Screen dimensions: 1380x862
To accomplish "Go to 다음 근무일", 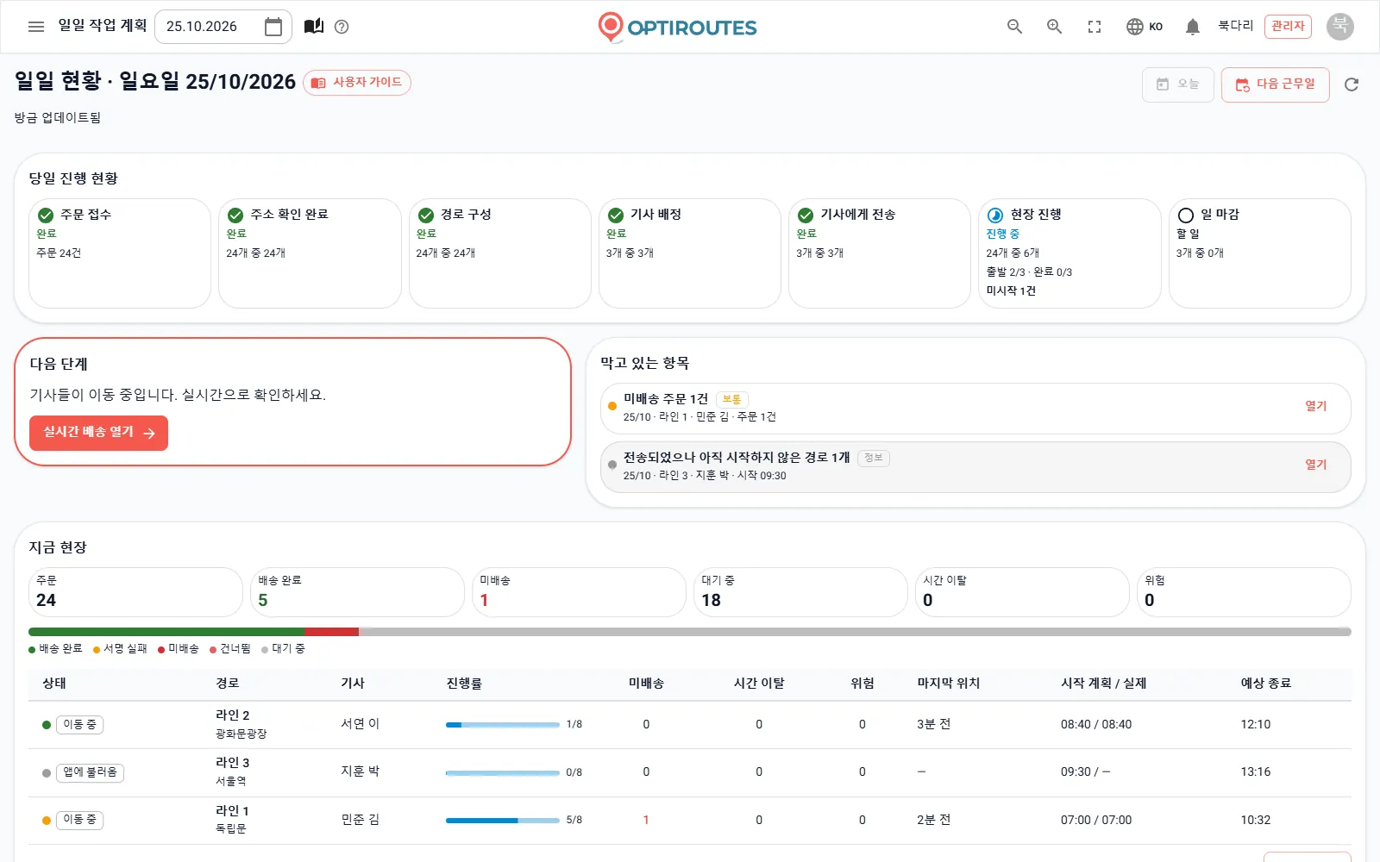I will (x=1275, y=84).
